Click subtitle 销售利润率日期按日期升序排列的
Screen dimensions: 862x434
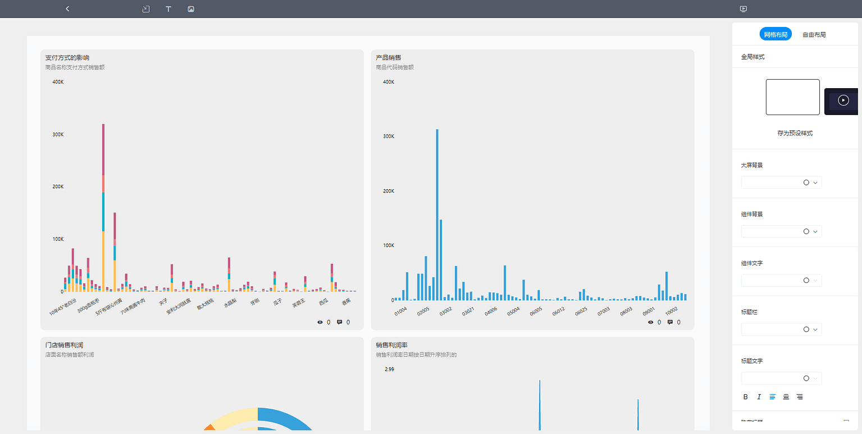416,355
